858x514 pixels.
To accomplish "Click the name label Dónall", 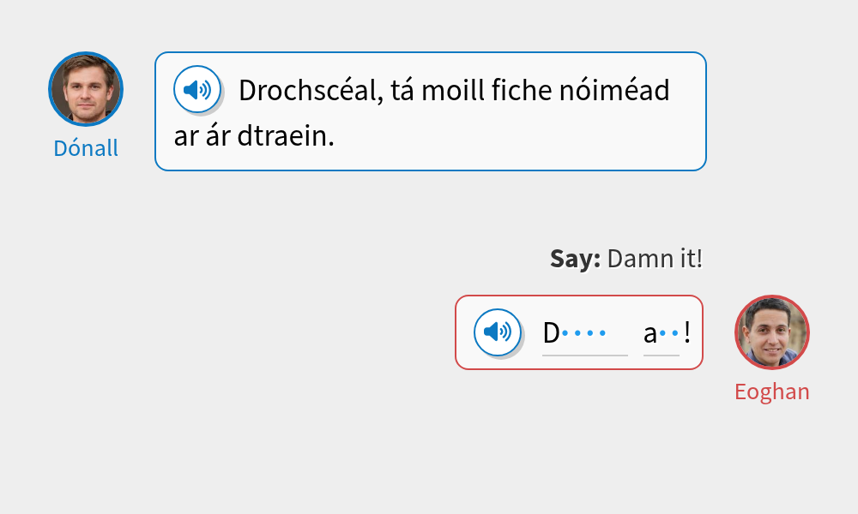I will point(86,147).
